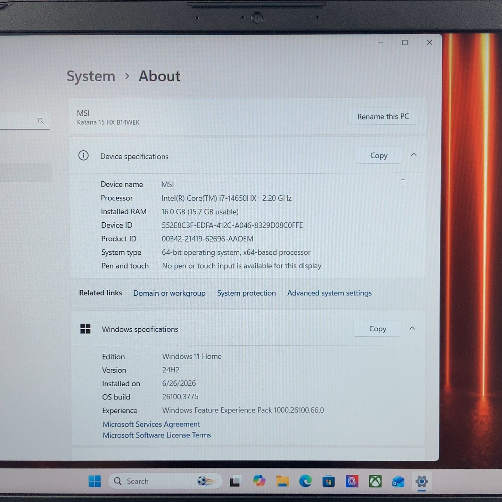Image resolution: width=502 pixels, height=502 pixels.
Task: Launch Microsoft Edge from the taskbar
Action: tap(305, 481)
